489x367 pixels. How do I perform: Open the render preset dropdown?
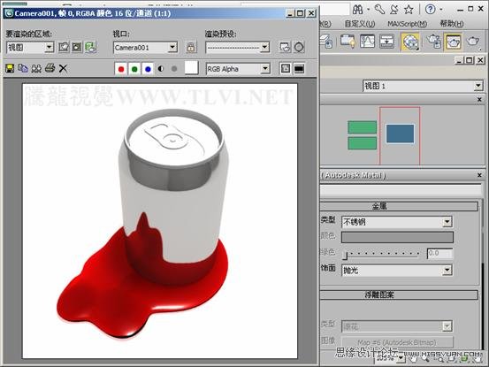click(x=238, y=48)
